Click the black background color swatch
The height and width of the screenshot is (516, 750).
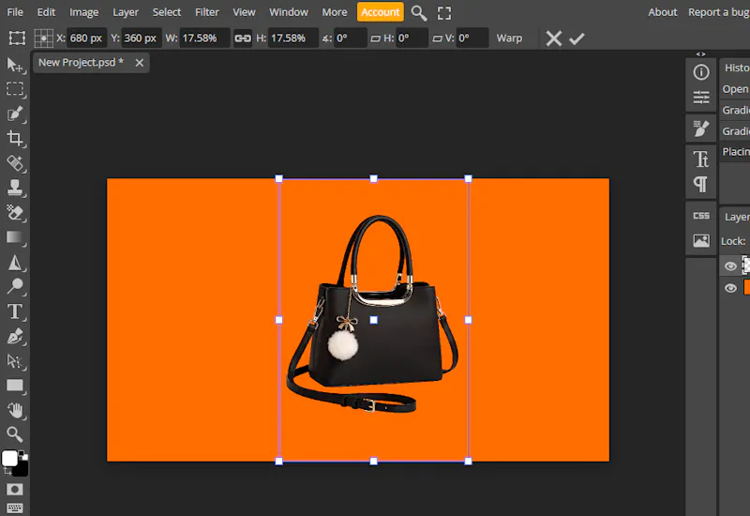click(22, 469)
